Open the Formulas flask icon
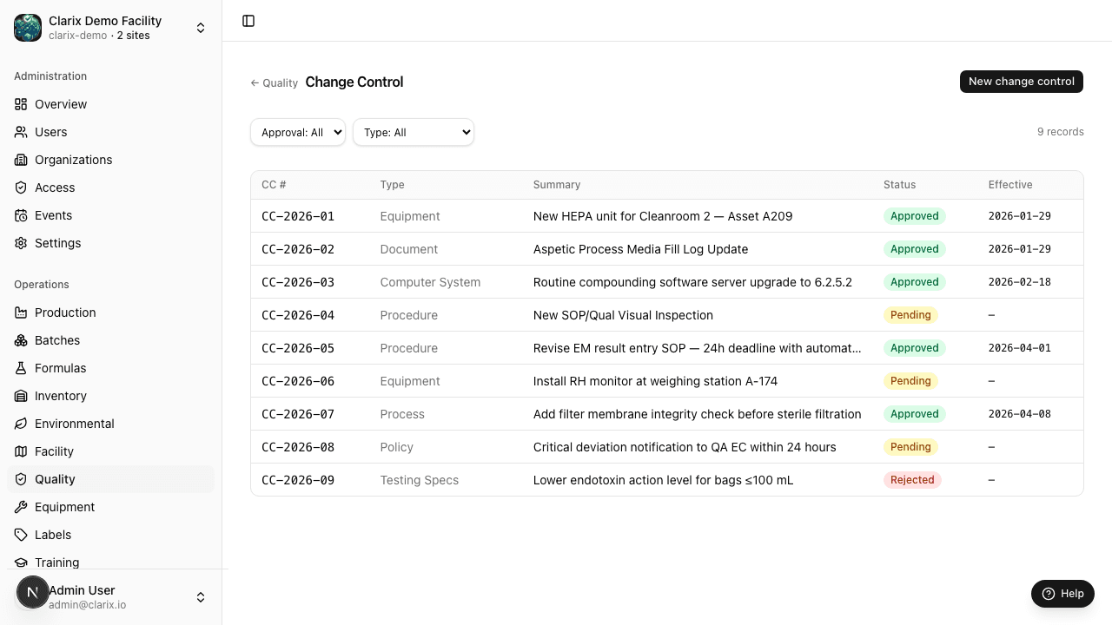This screenshot has width=1112, height=625. (x=21, y=368)
